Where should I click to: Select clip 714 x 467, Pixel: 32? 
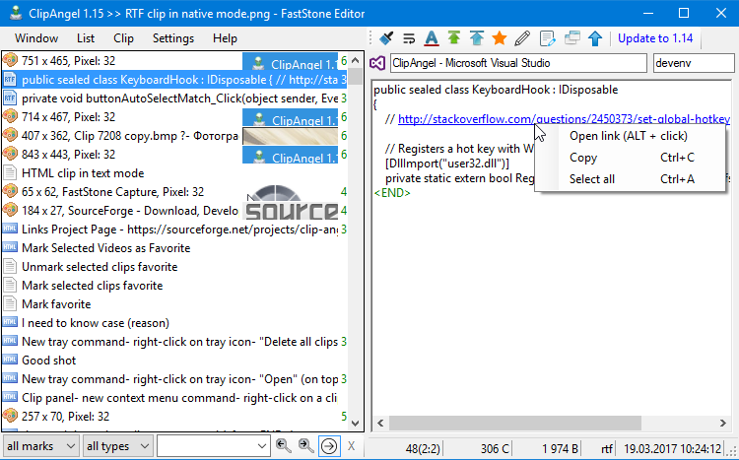(x=174, y=117)
